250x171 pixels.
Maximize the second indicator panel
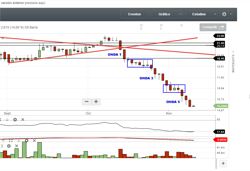11,140
